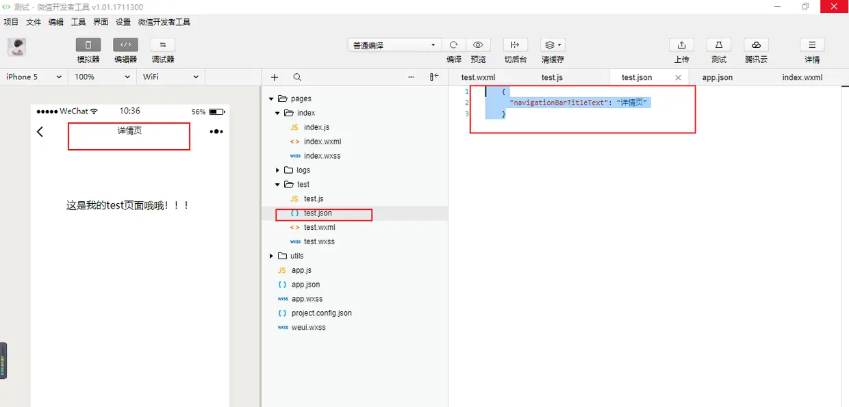Viewport: 849px width, 407px height.
Task: Open the 工具 menu
Action: (x=78, y=21)
